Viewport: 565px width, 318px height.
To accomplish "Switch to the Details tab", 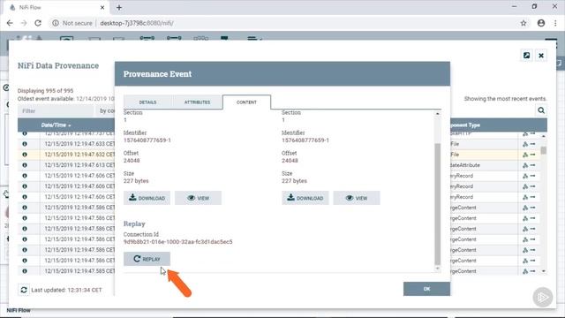I will click(x=147, y=102).
